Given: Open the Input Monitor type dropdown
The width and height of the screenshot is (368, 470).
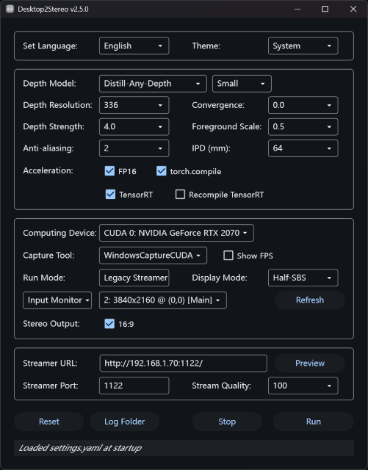Looking at the screenshot, I should pyautogui.click(x=57, y=300).
